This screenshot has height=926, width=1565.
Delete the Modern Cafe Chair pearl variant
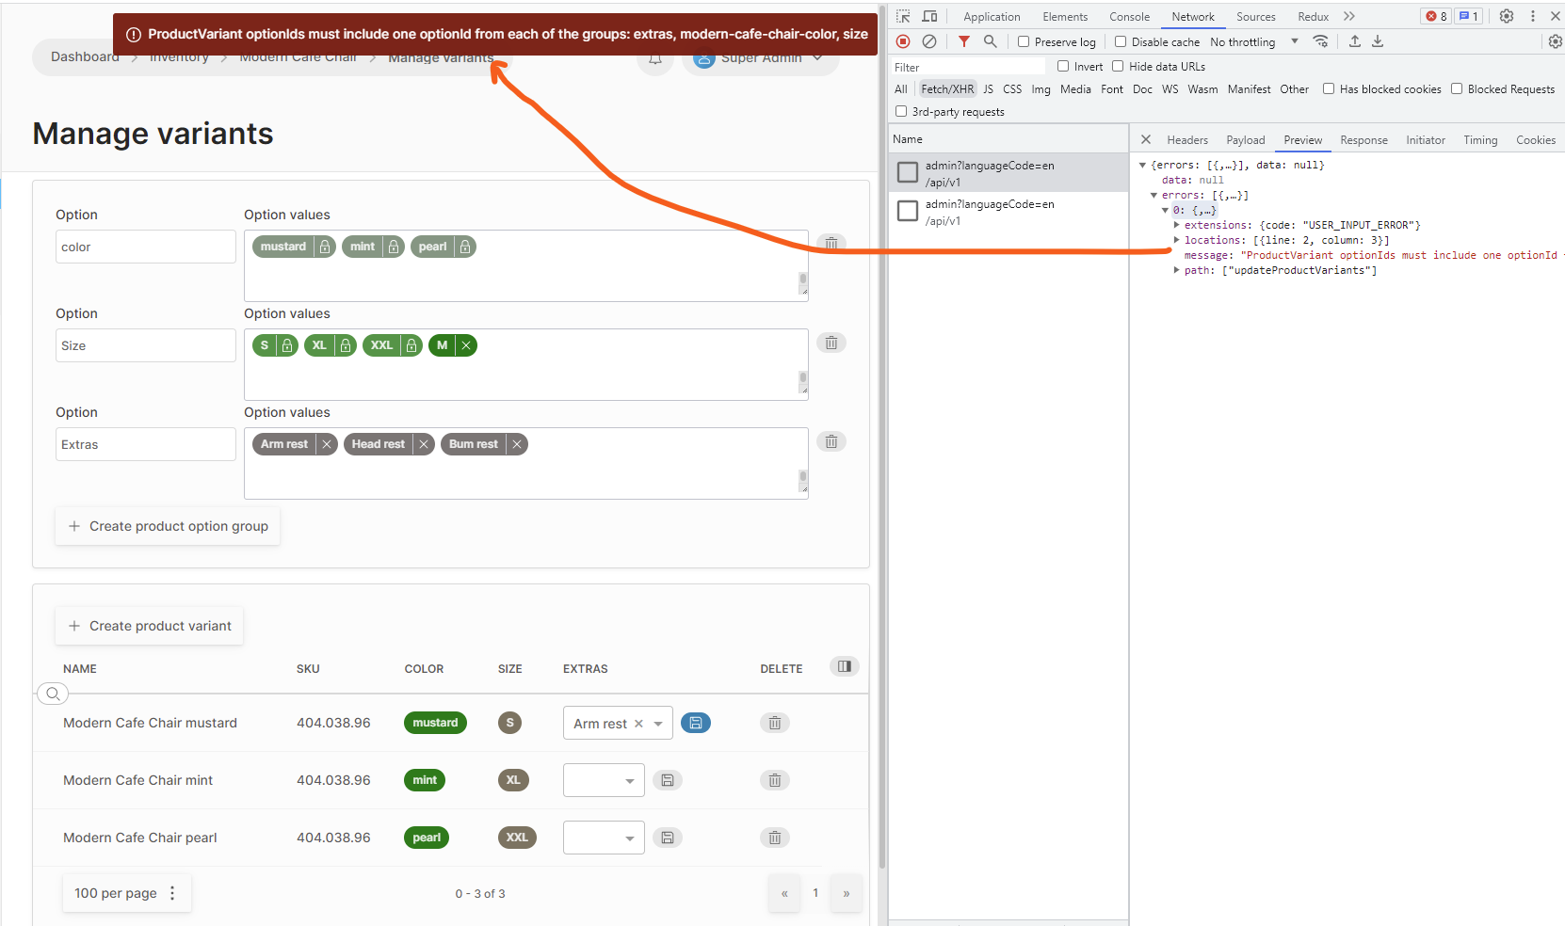point(774,837)
